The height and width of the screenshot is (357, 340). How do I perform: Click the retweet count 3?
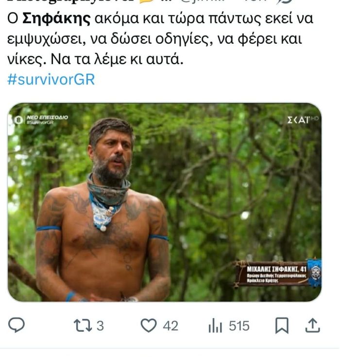pos(100,326)
